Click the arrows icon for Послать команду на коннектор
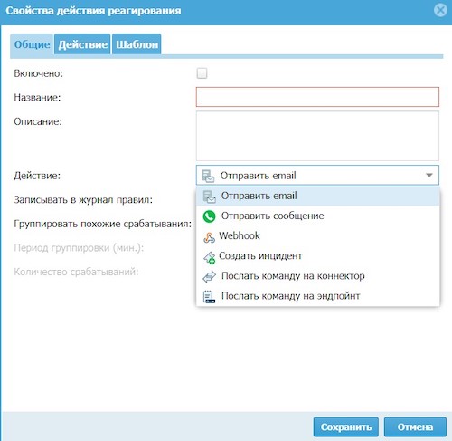The image size is (452, 441). 209,276
